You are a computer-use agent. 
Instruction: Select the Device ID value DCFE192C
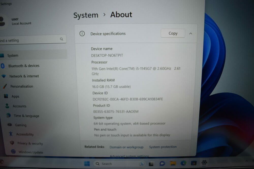128,99
